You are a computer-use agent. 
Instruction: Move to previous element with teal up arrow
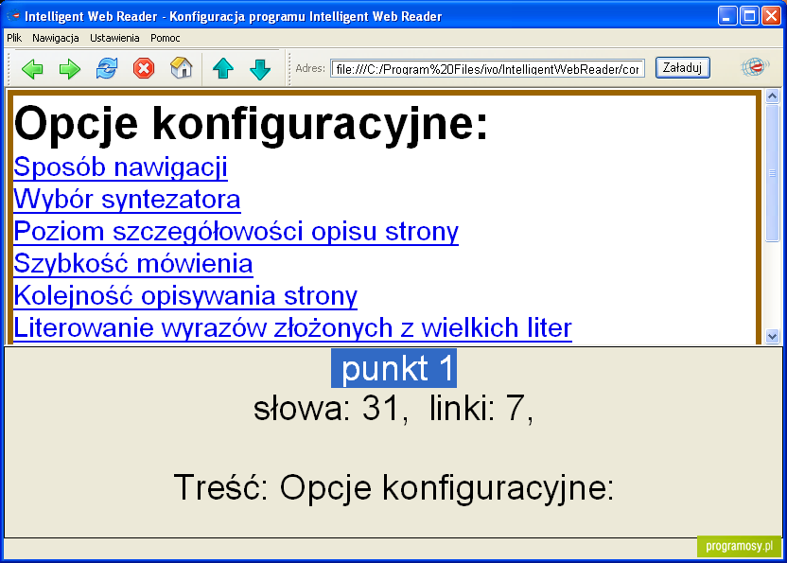[x=223, y=68]
